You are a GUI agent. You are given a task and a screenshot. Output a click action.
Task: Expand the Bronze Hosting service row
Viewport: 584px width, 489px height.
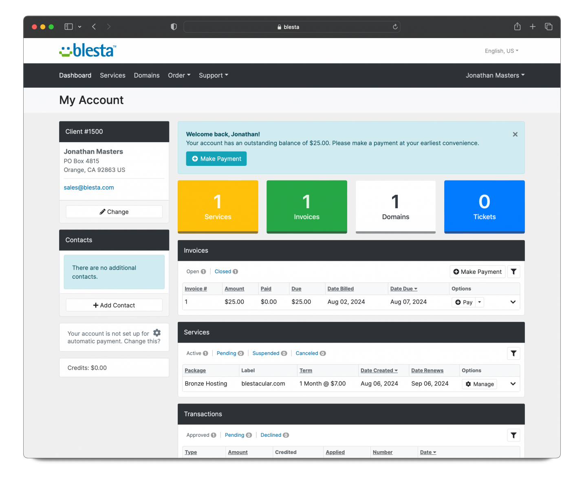[x=513, y=384]
